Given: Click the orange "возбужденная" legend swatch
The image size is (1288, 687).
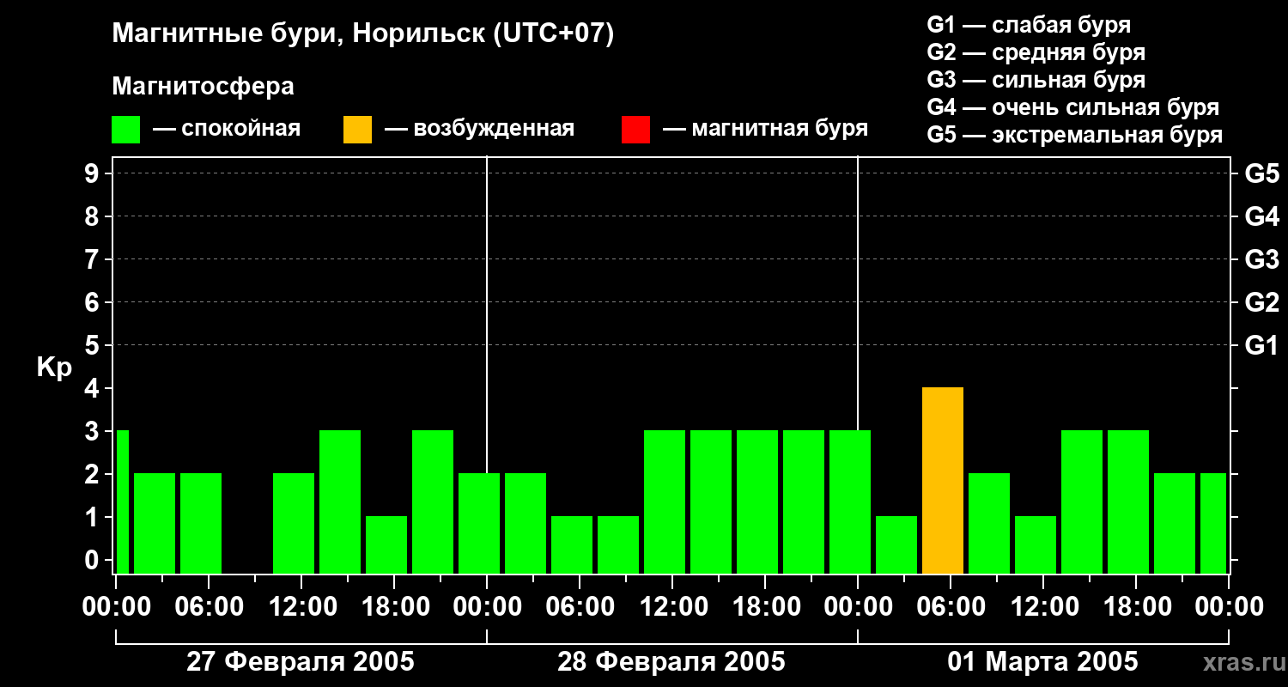Looking at the screenshot, I should coord(357,130).
